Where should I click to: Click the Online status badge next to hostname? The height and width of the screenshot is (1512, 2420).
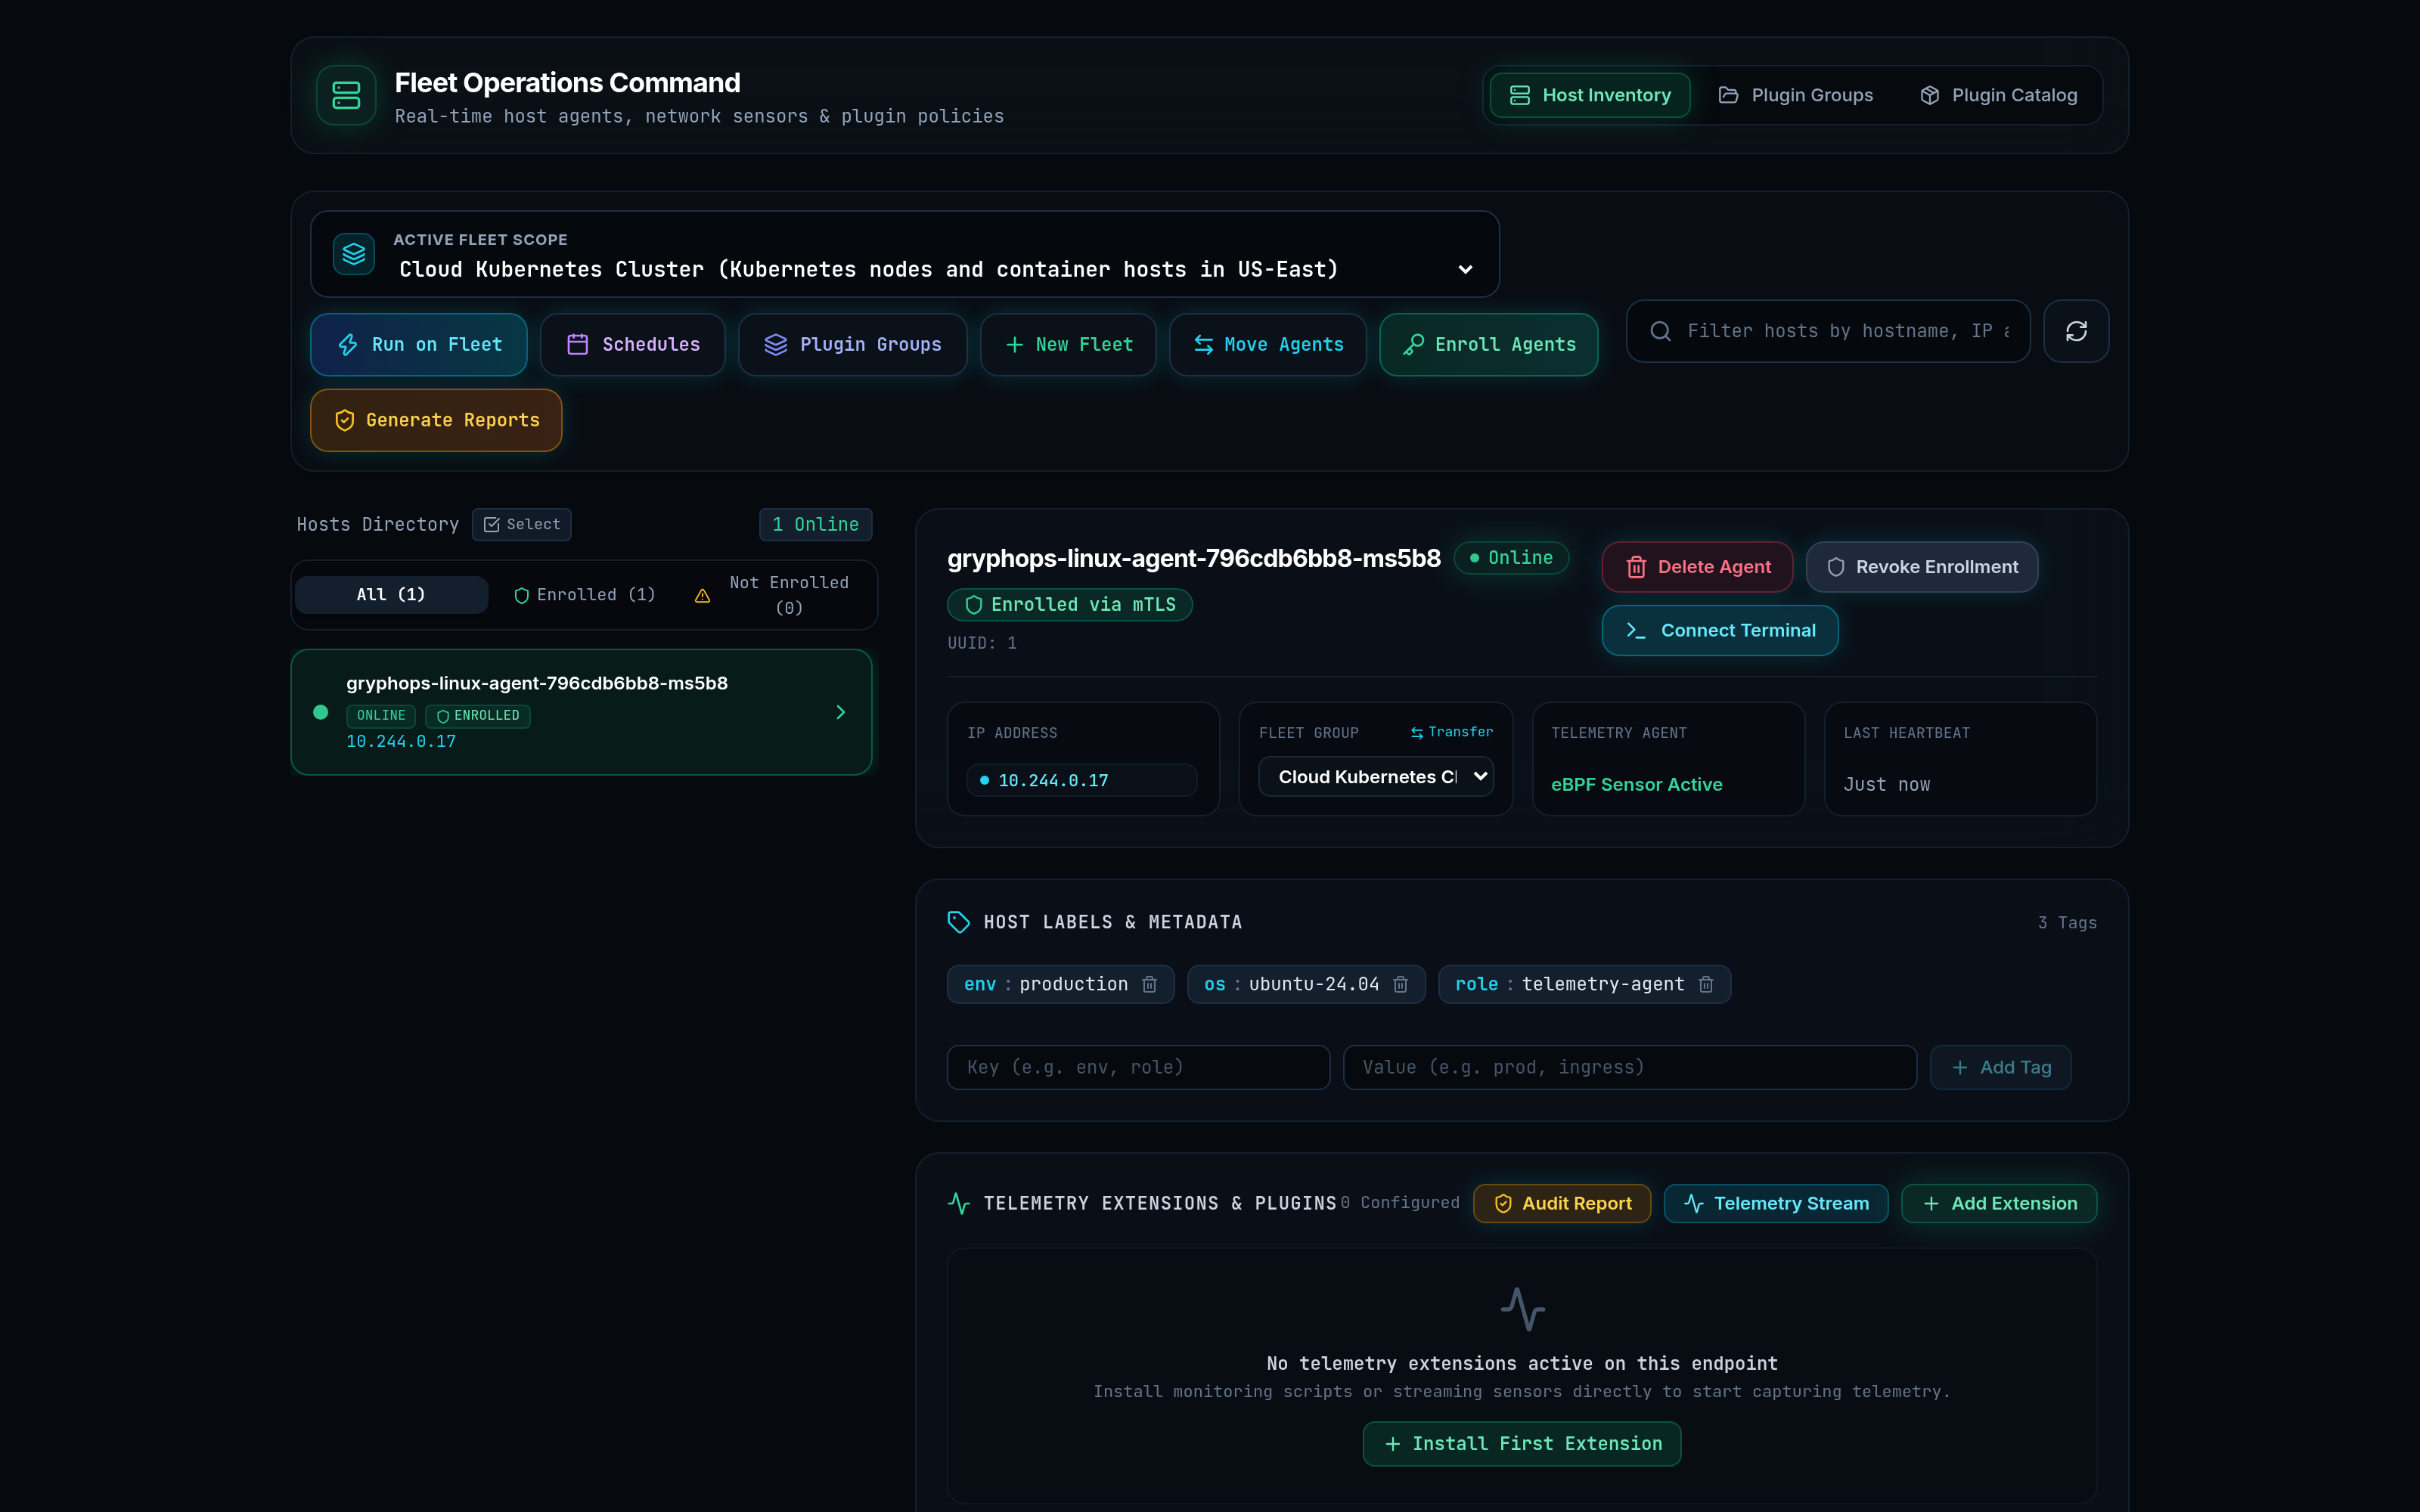click(1511, 558)
